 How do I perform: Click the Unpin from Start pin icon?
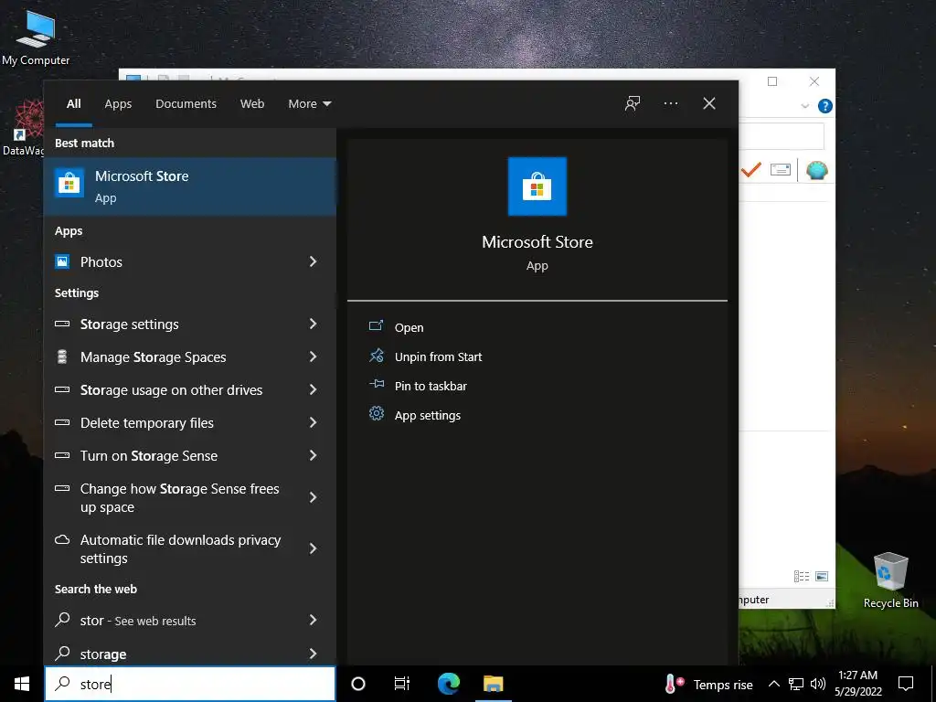(x=376, y=356)
